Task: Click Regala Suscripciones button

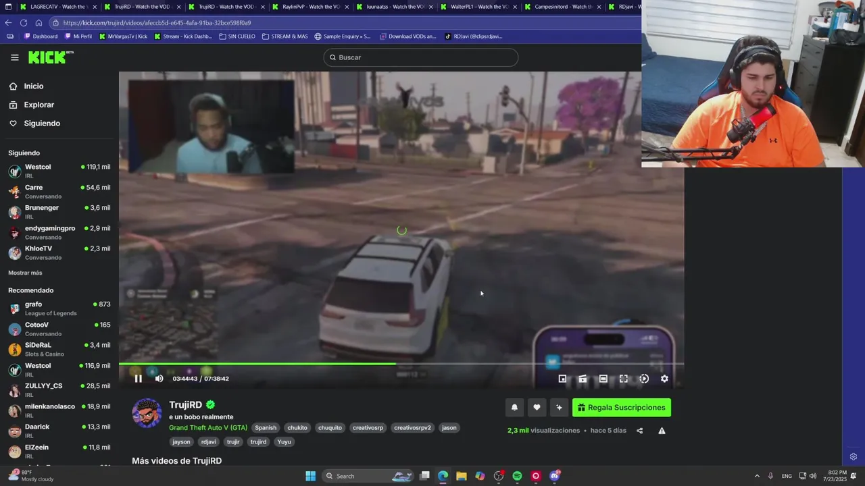Action: tap(622, 408)
